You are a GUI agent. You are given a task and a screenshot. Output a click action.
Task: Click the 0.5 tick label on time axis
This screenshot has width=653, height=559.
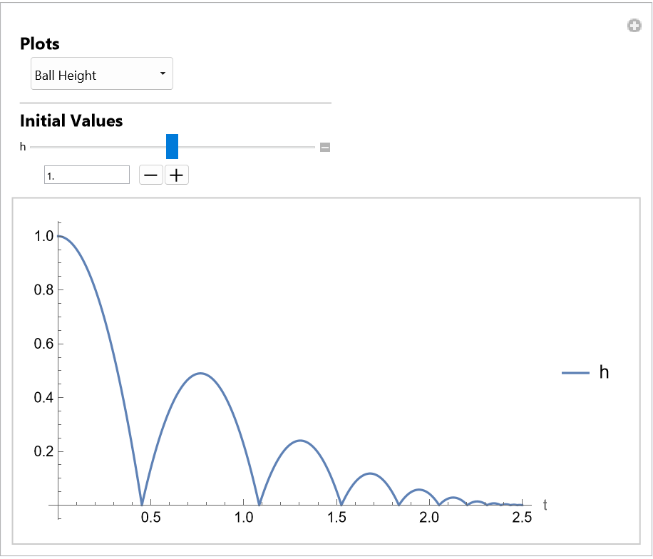150,518
